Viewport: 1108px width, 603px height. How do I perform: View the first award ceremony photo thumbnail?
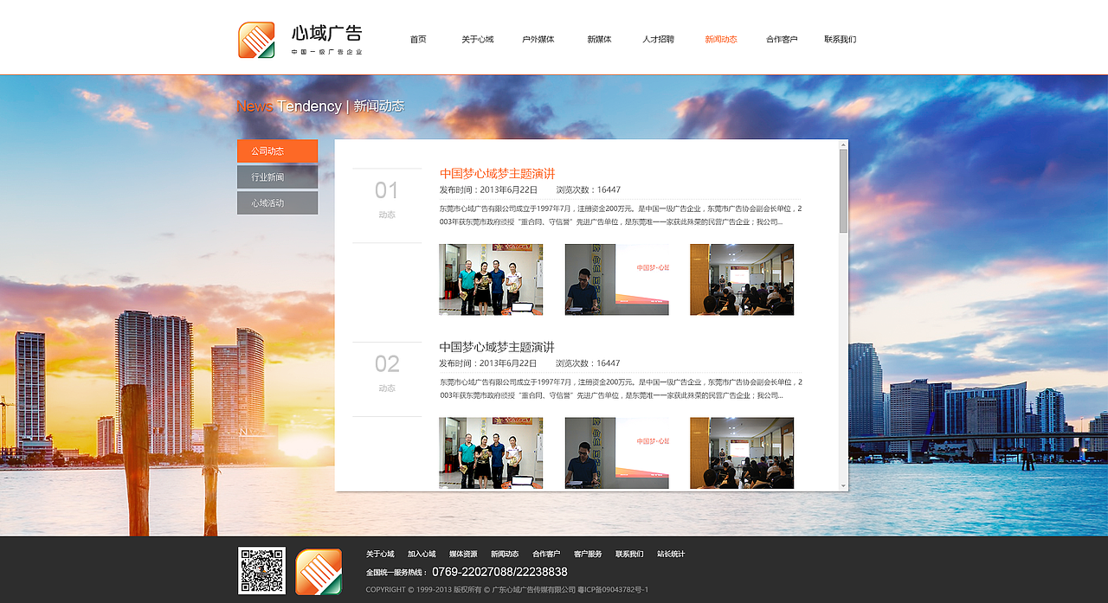pyautogui.click(x=491, y=279)
